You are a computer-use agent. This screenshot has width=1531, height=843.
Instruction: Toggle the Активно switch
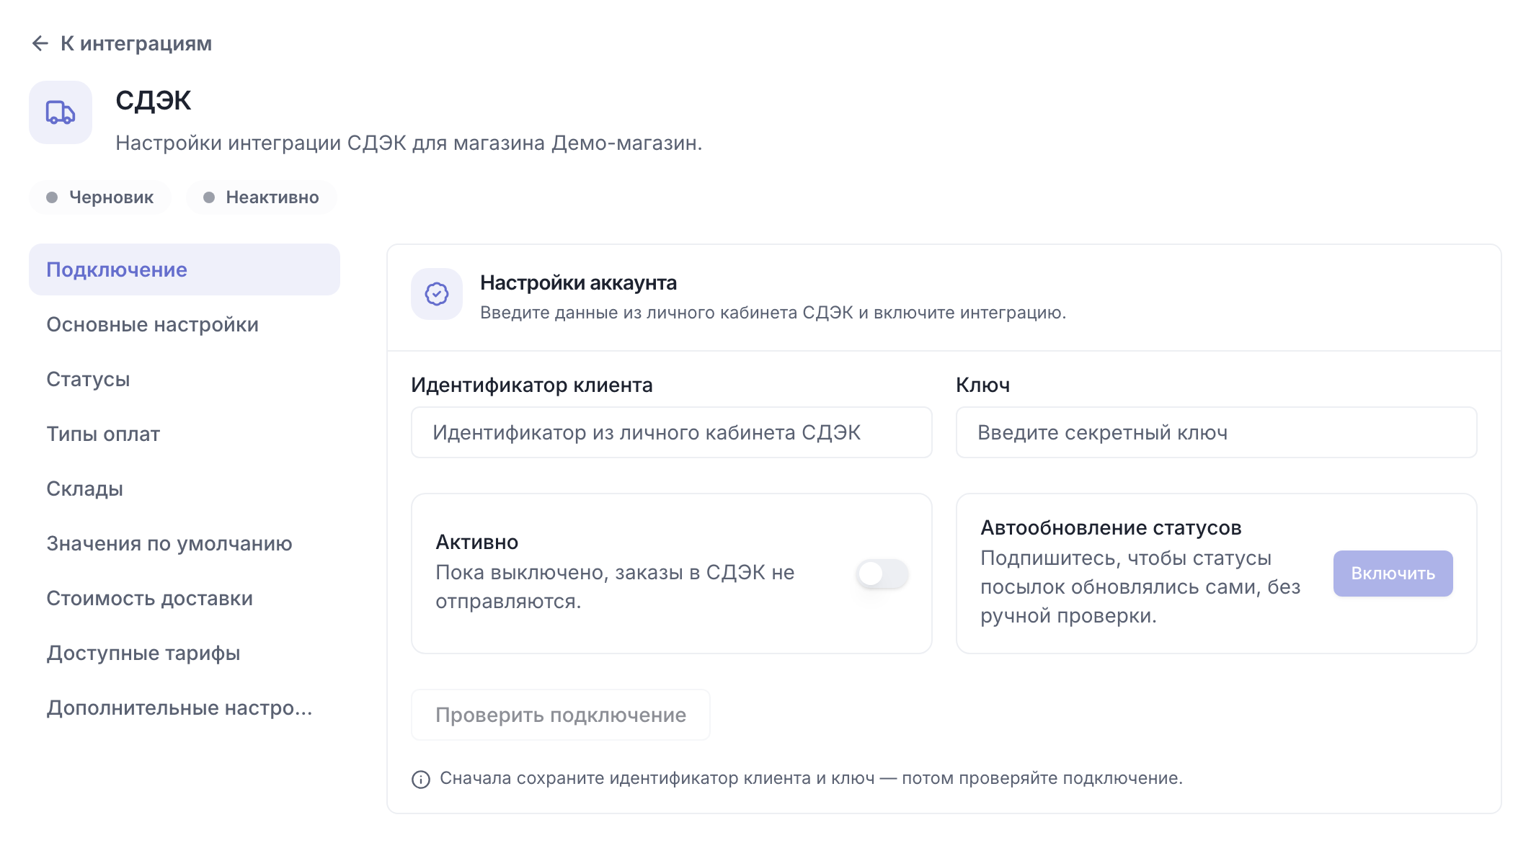(x=882, y=574)
